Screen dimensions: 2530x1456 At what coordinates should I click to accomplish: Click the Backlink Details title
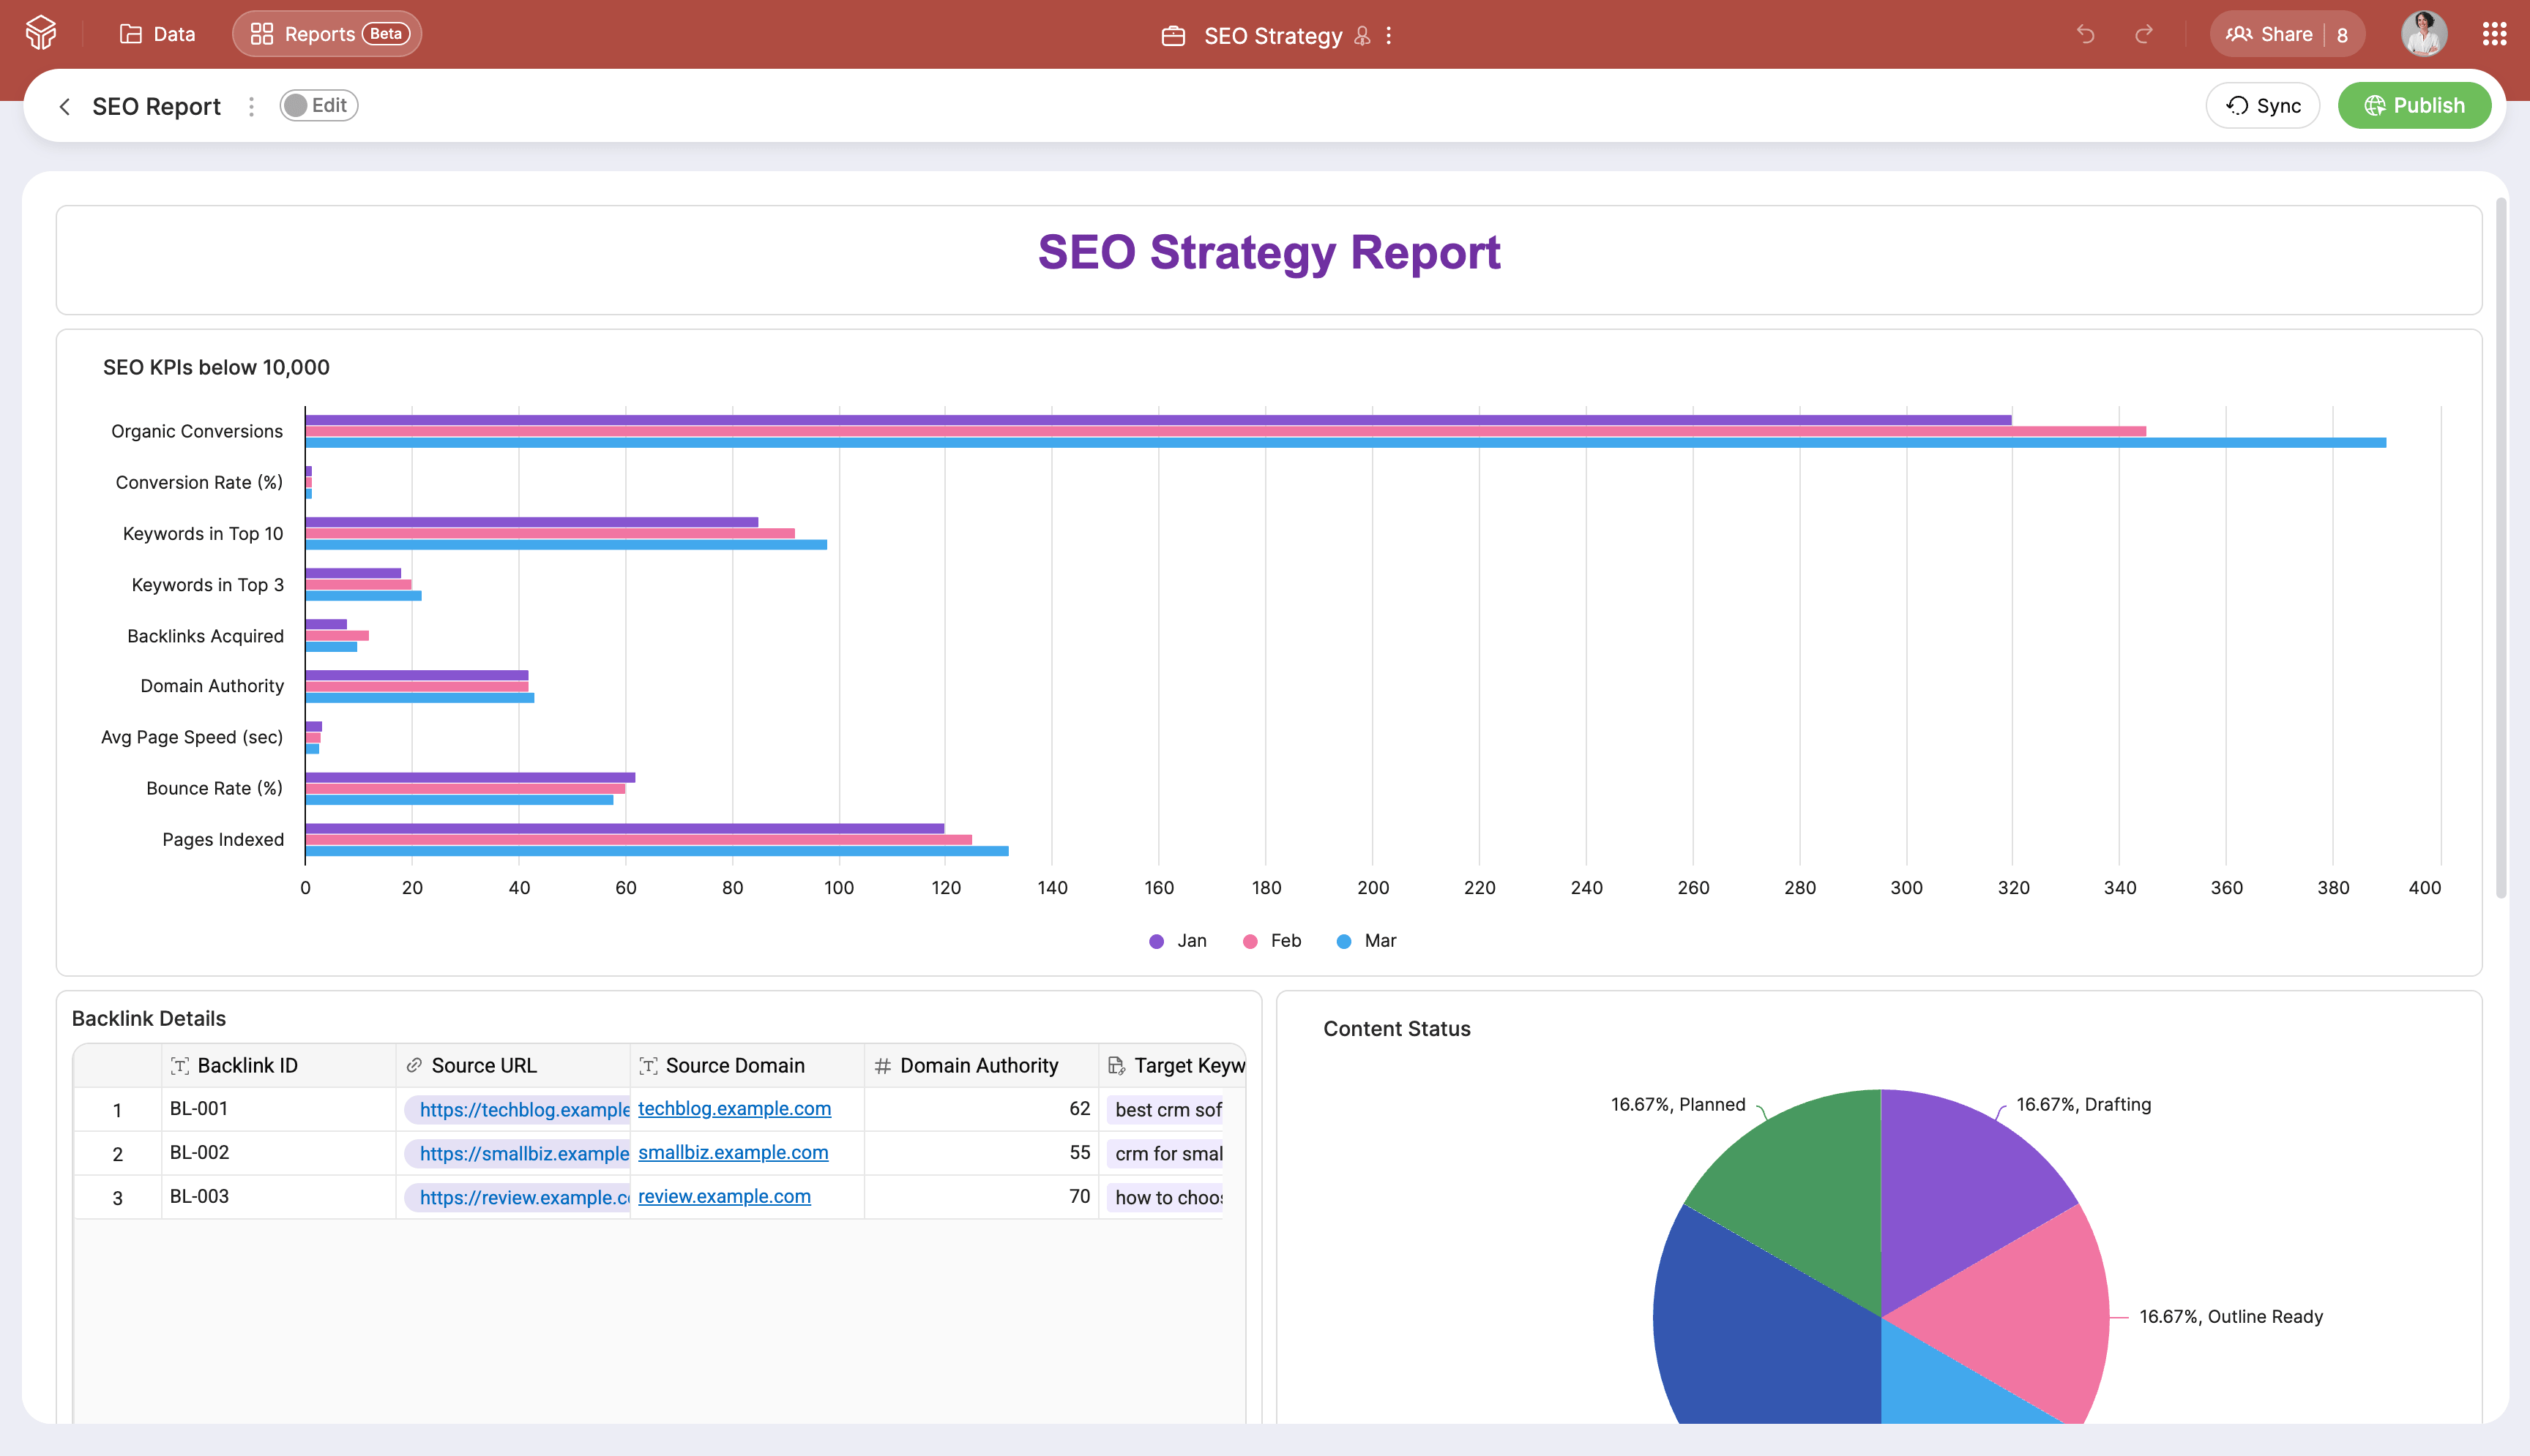[149, 1019]
